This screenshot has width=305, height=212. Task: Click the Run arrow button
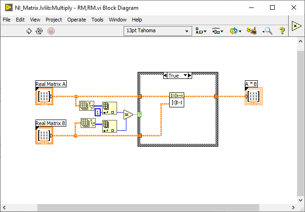[x=28, y=31]
